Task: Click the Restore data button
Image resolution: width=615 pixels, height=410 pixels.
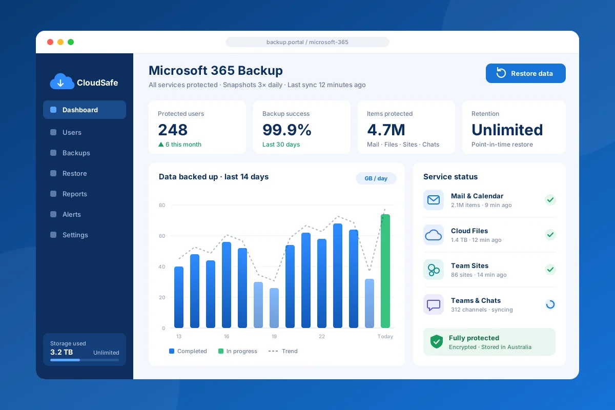Action: 526,73
